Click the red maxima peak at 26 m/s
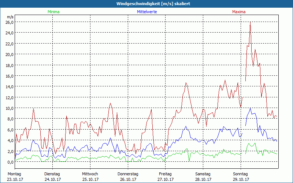Screen dimensions: 293x183 [250, 22]
